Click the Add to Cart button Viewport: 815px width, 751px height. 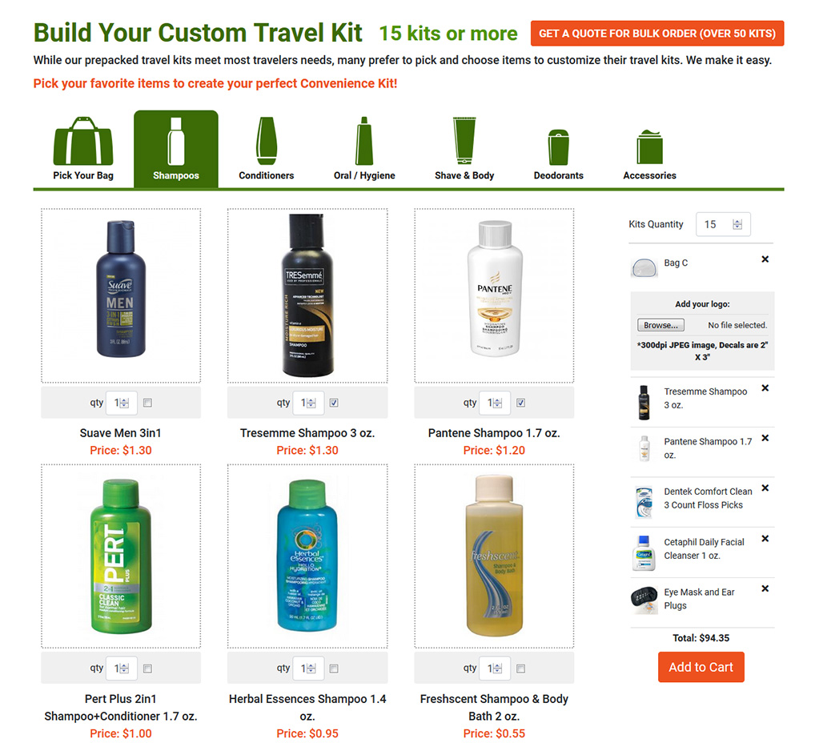701,667
